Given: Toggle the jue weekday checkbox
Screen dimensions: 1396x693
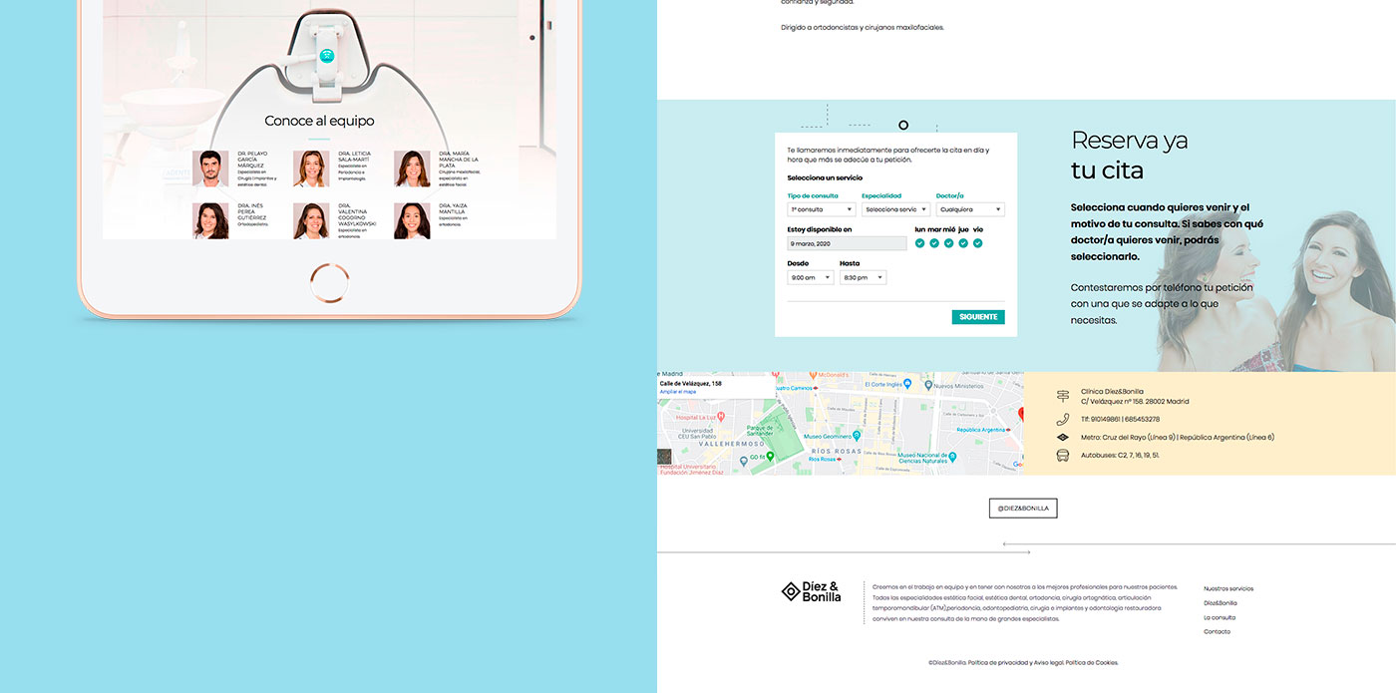Looking at the screenshot, I should [963, 243].
